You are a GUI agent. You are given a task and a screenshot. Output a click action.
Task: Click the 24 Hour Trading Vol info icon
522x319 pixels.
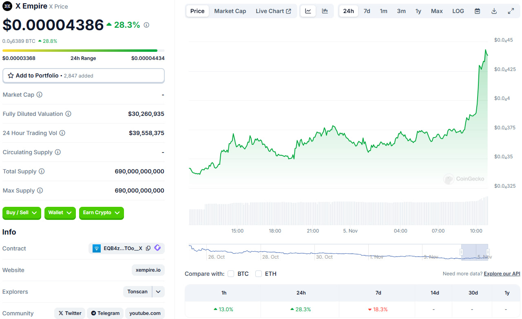tap(62, 133)
